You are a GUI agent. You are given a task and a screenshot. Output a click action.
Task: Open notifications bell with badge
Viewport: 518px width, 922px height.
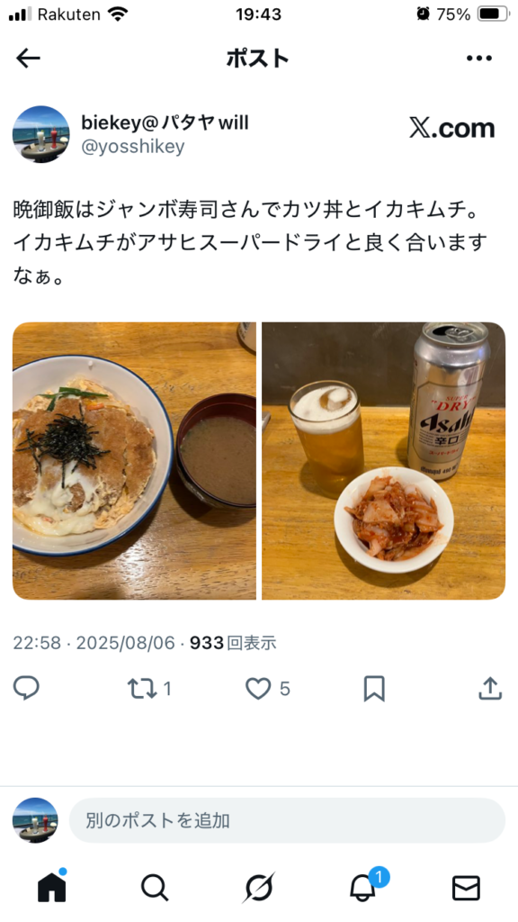(x=363, y=888)
